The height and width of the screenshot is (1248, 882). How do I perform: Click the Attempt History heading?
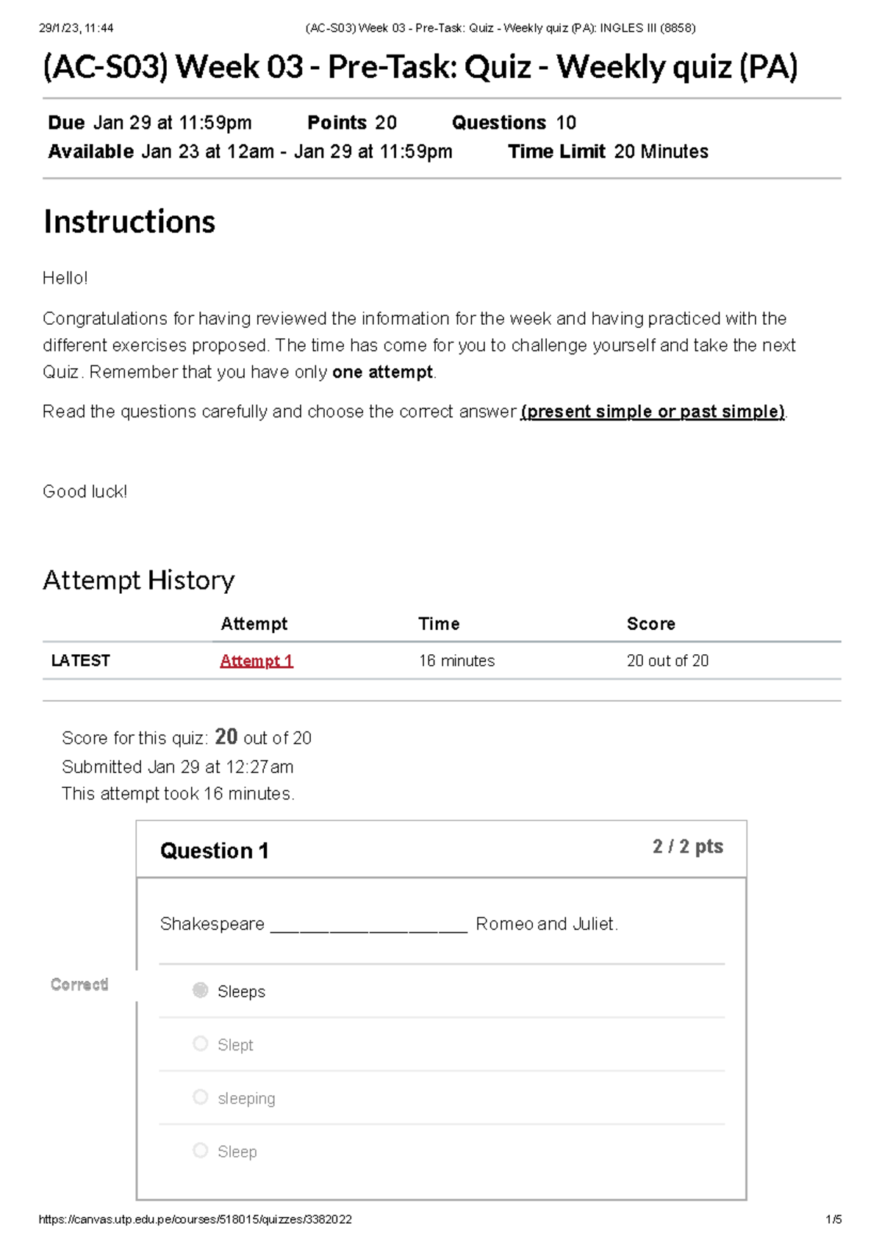[138, 580]
